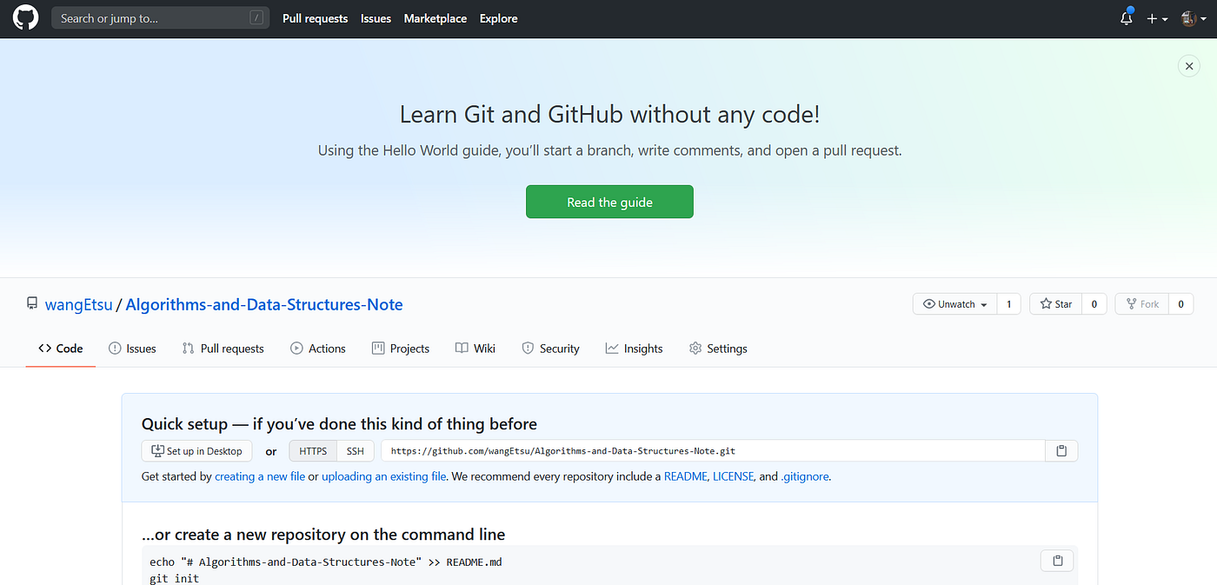Click the repository clone URL field
This screenshot has height=585, width=1217.
(713, 451)
